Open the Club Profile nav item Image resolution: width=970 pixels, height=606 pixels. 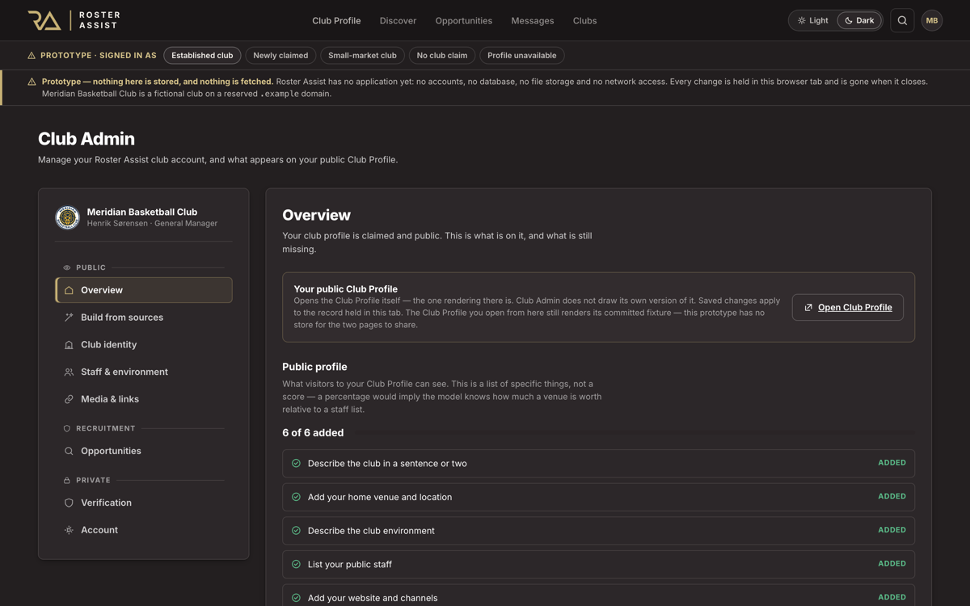(336, 20)
